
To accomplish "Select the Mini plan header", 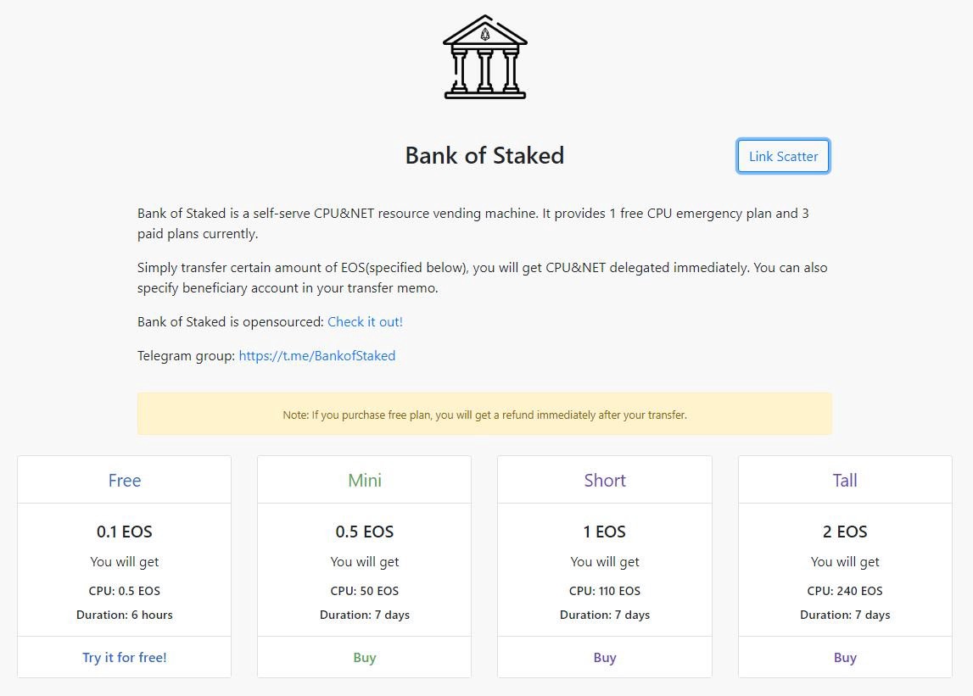I will tap(364, 480).
